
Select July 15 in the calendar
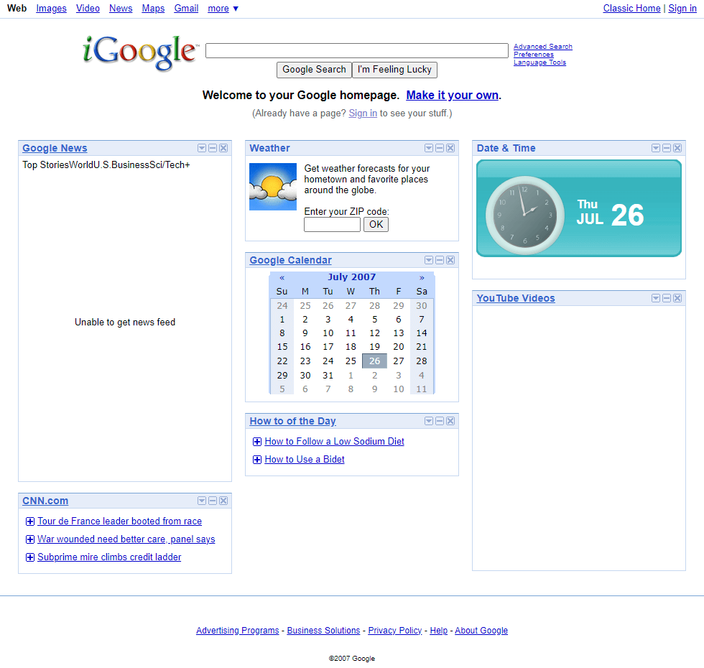(x=282, y=346)
